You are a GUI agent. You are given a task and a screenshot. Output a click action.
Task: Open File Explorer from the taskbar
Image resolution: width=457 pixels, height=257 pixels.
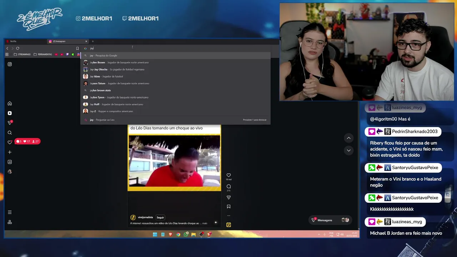coord(194,235)
